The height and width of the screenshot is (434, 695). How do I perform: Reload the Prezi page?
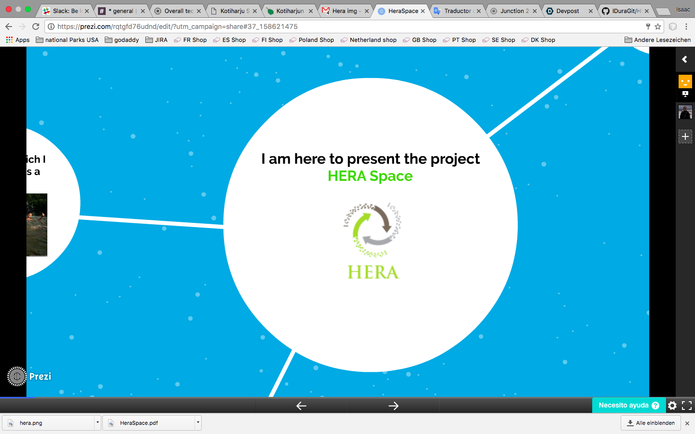point(36,27)
